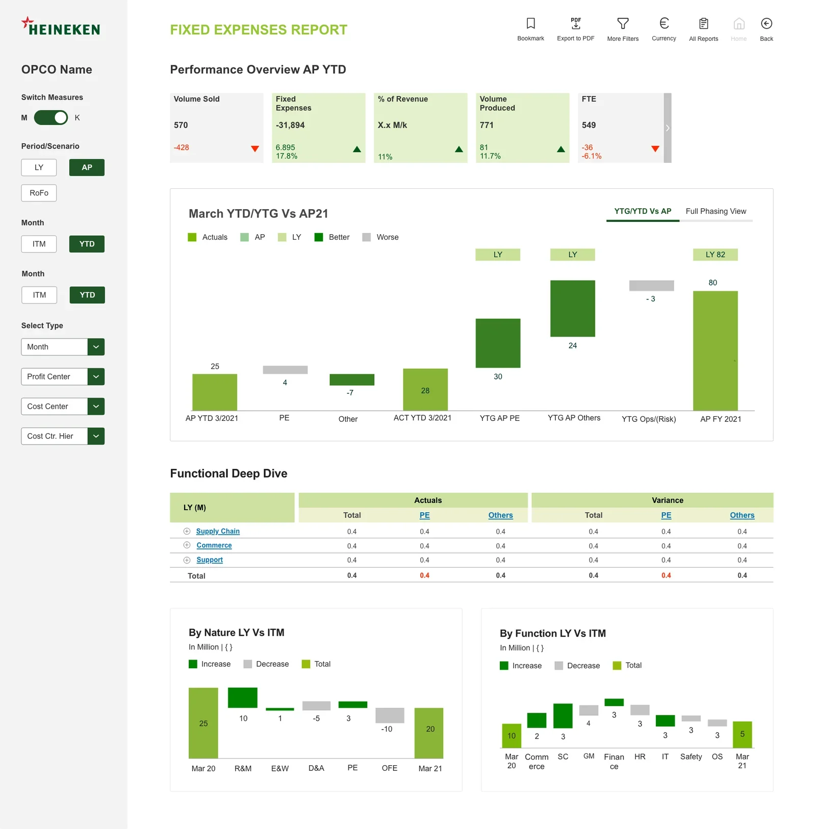The height and width of the screenshot is (829, 816).
Task: Select LY period scenario
Action: tap(39, 167)
